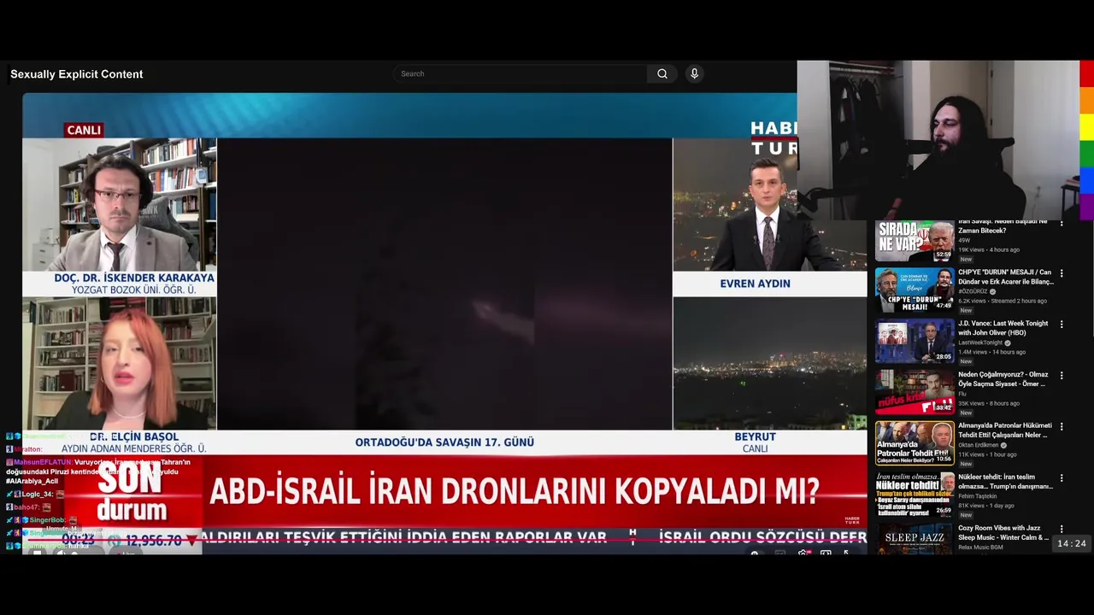
Task: Click the baho47 chat username
Action: point(26,507)
